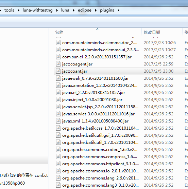Select org.apache.commons.codec_1.6.0 file name
188x189 pixels.
coord(100,149)
